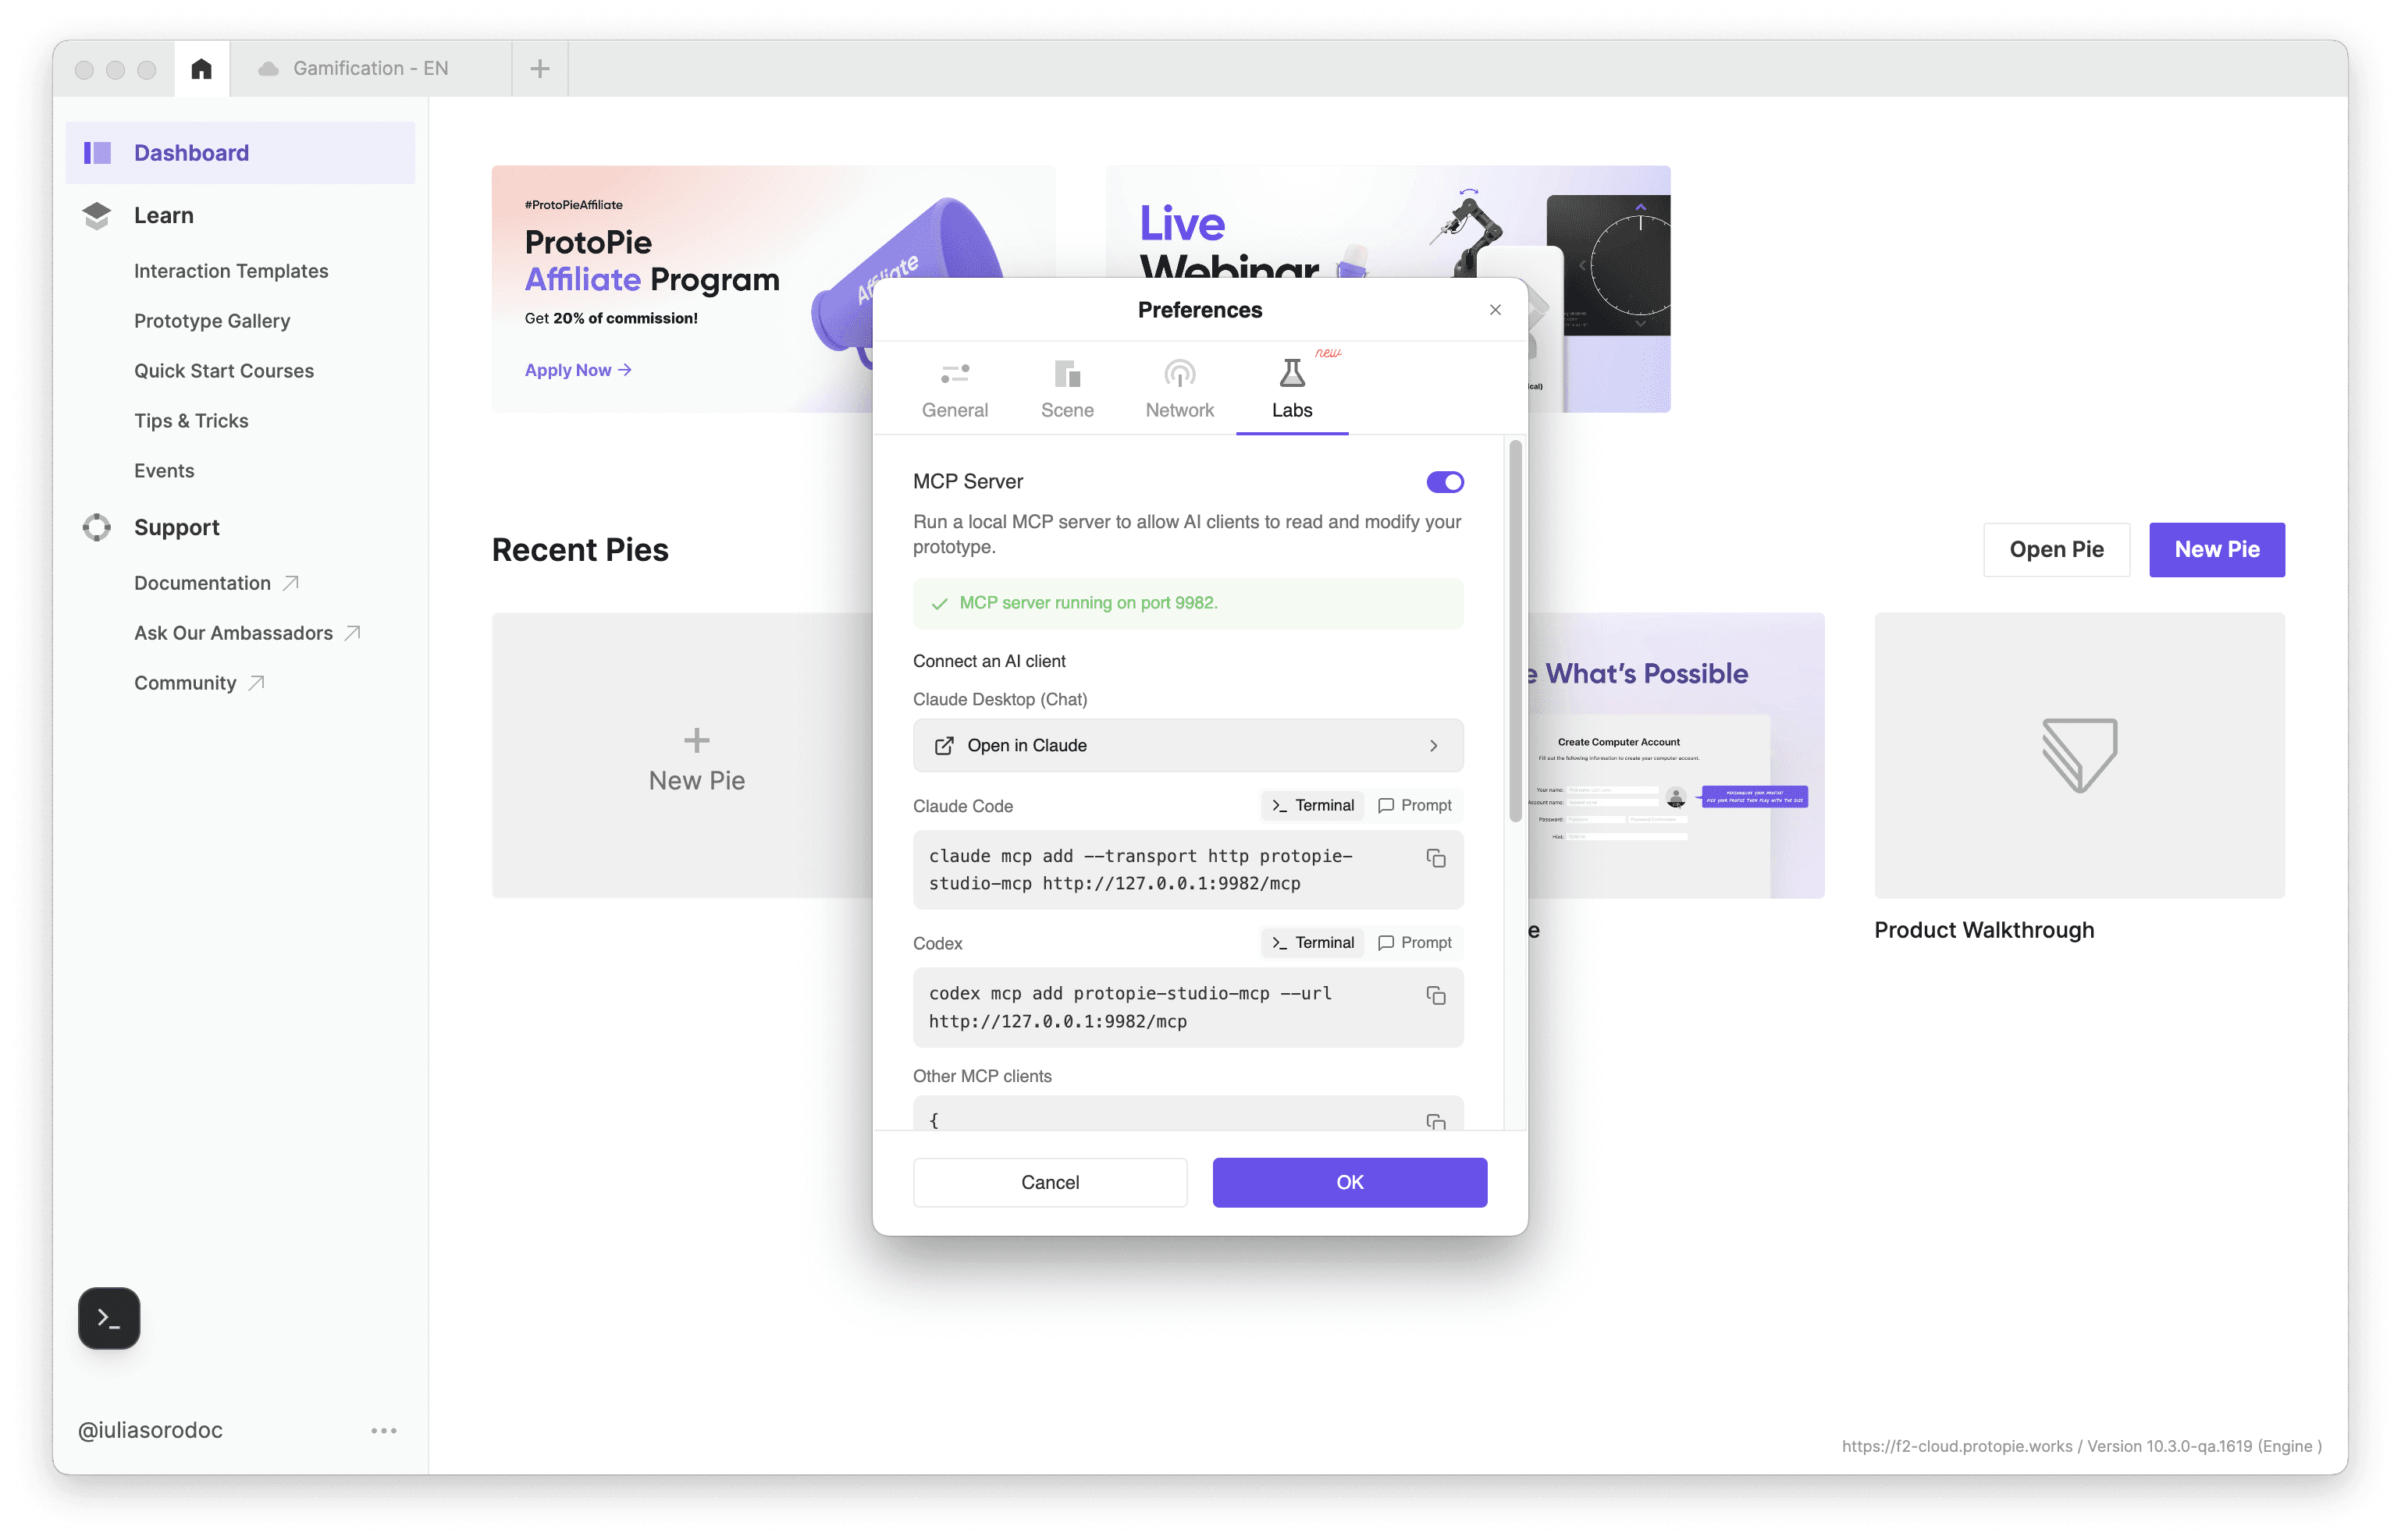Click the Open in Claude button
The width and height of the screenshot is (2401, 1540).
[x=1187, y=746]
